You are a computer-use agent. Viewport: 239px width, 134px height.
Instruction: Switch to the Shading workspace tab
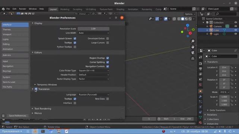(120, 9)
